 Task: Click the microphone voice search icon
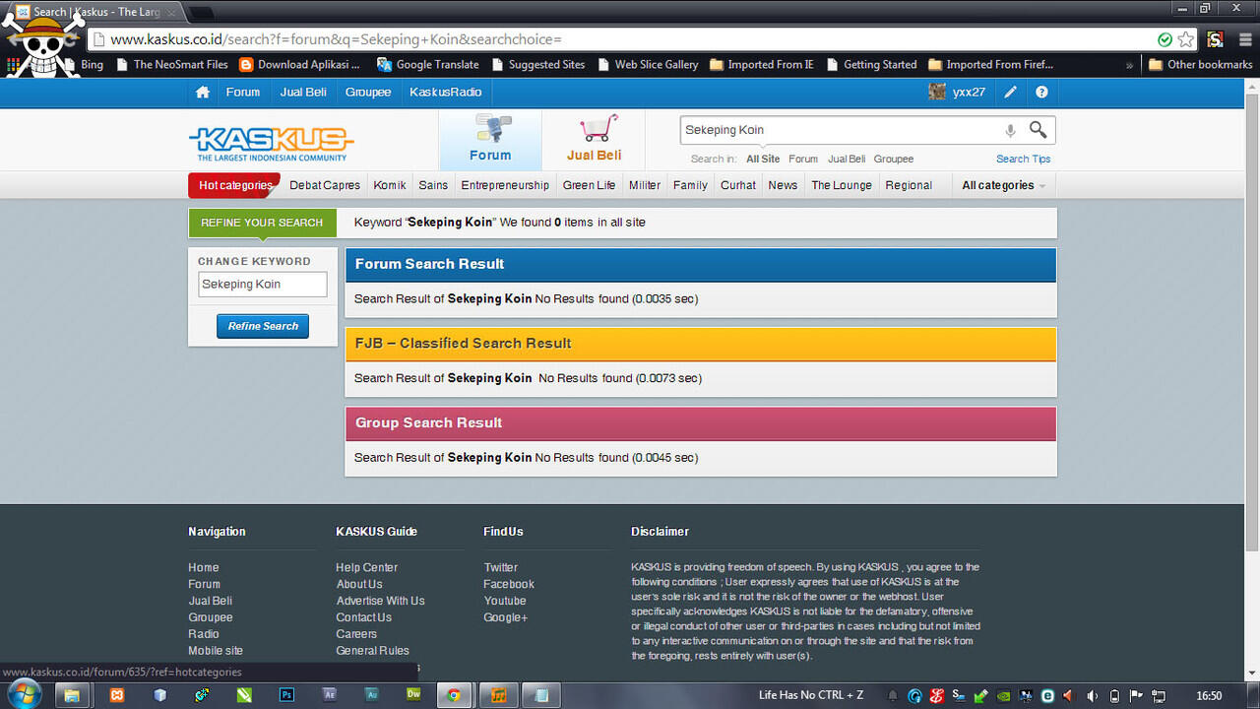pos(1010,130)
